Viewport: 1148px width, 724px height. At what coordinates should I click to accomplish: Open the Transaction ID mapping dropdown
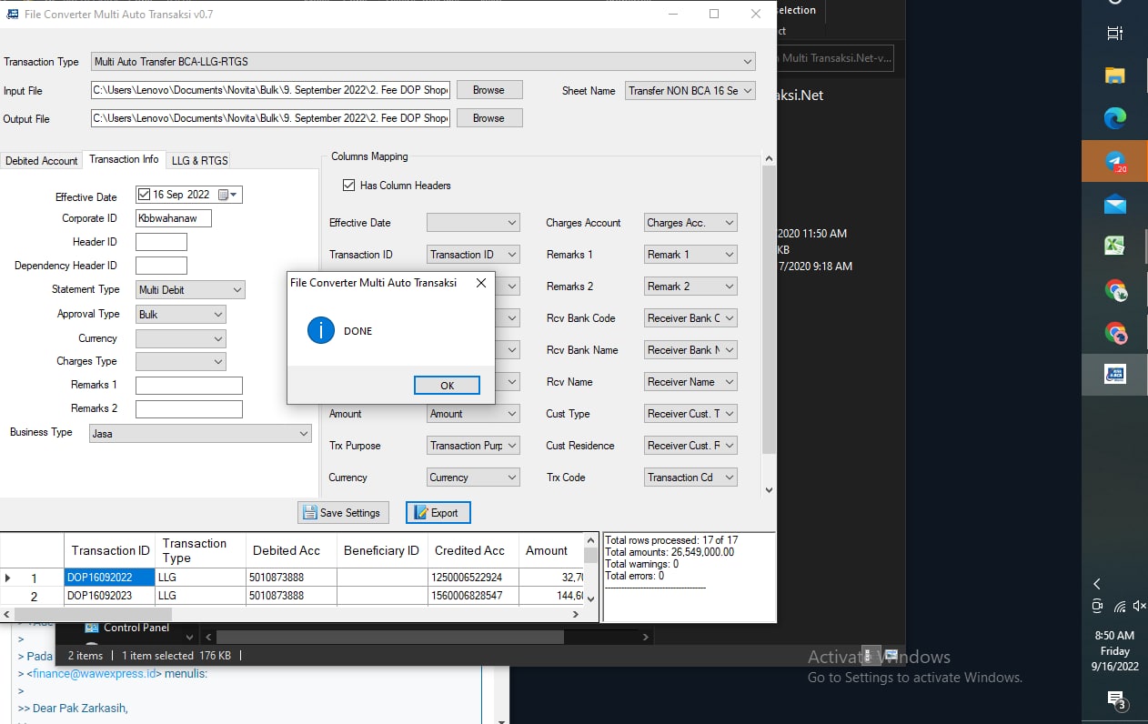click(x=473, y=255)
